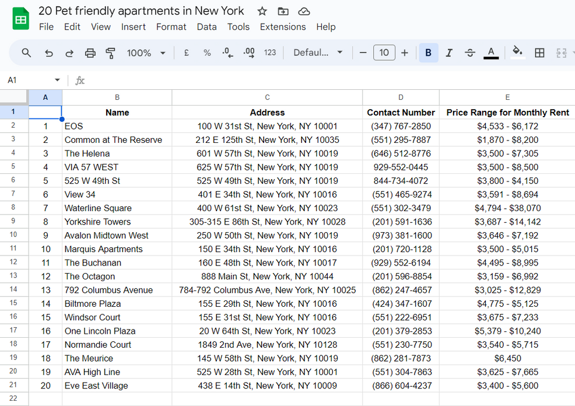The height and width of the screenshot is (406, 575).
Task: Open the Help menu
Action: tap(325, 27)
